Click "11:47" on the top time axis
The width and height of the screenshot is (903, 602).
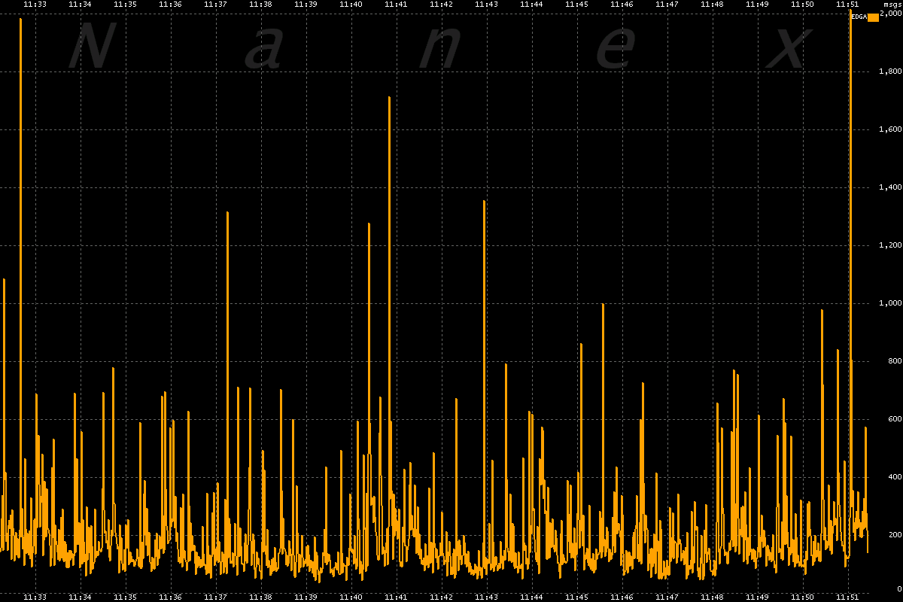pyautogui.click(x=667, y=5)
